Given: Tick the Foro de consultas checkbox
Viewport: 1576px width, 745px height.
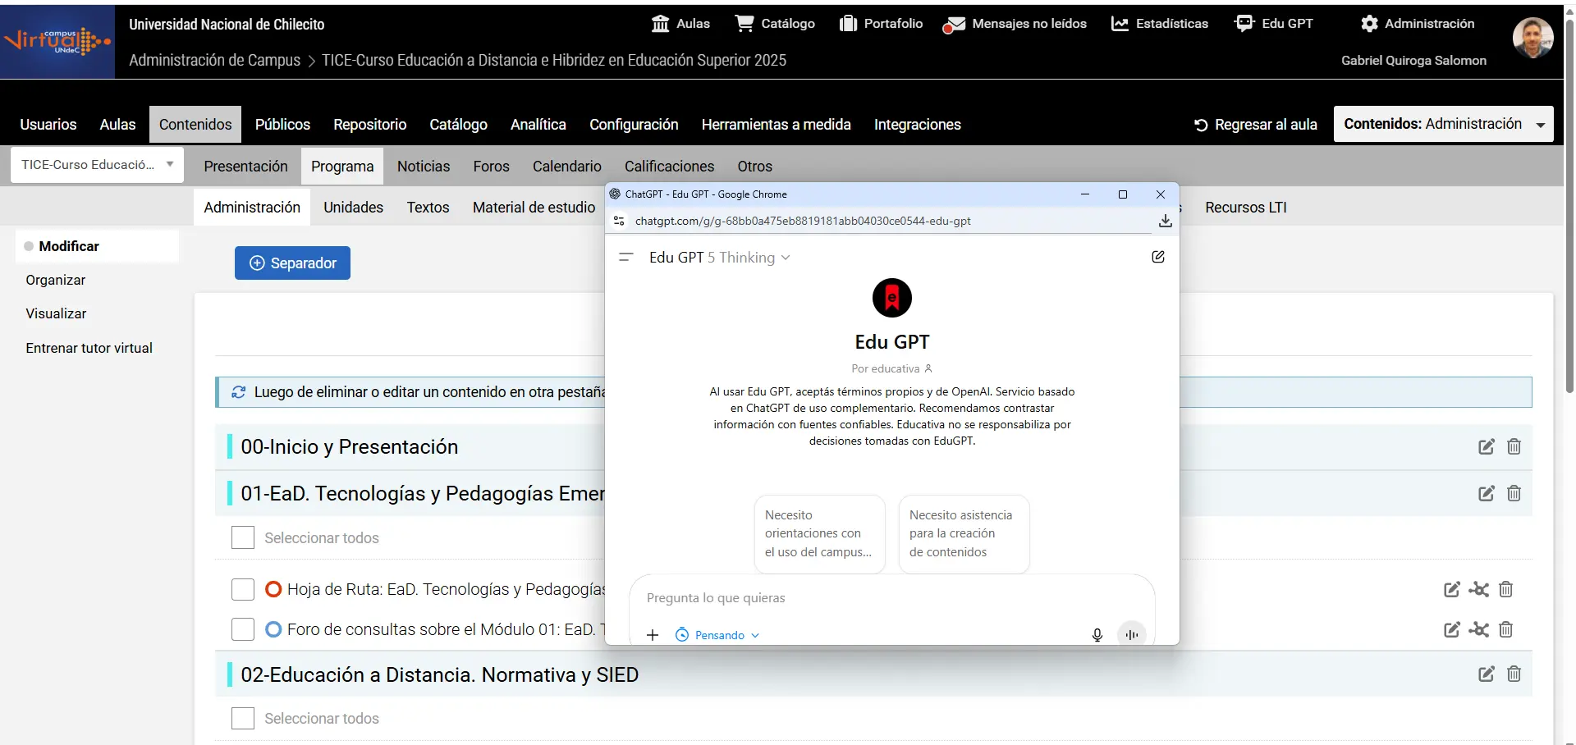Looking at the screenshot, I should pyautogui.click(x=243, y=629).
